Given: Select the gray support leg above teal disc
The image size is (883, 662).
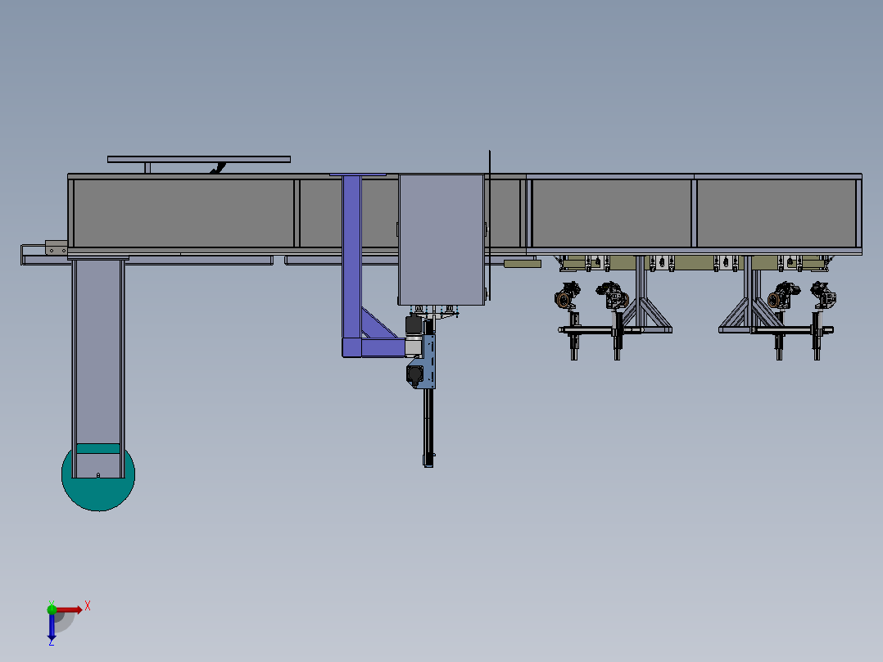Looking at the screenshot, I should click(98, 351).
